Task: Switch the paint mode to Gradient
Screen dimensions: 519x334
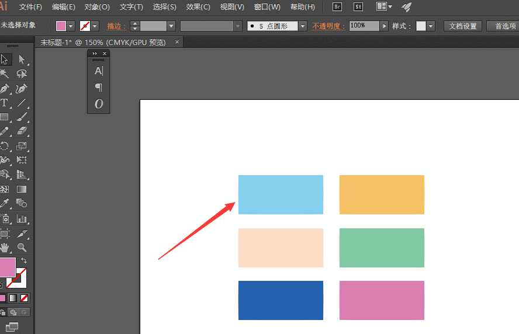Action: click(13, 298)
